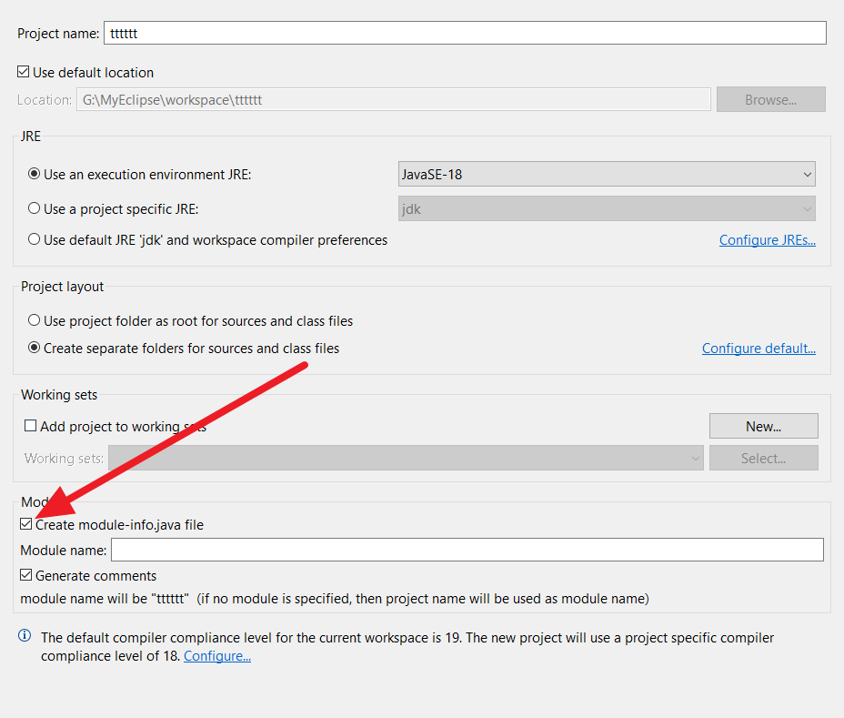Viewport: 844px width, 718px height.
Task: Open the Configure JREs... link
Action: (767, 239)
